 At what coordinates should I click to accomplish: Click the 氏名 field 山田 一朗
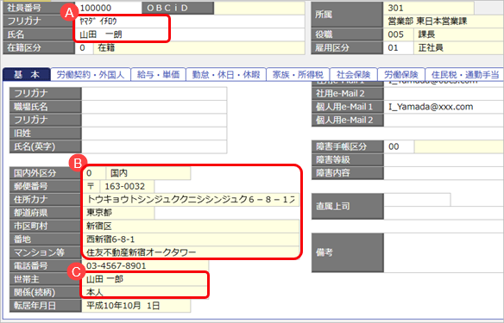190,34
